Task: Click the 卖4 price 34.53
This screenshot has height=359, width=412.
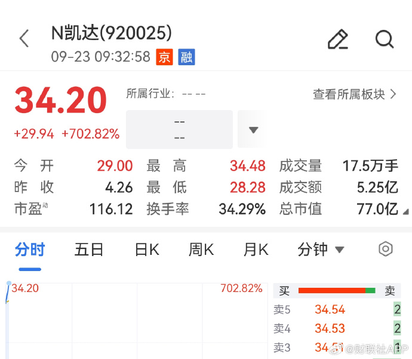Action: click(330, 328)
